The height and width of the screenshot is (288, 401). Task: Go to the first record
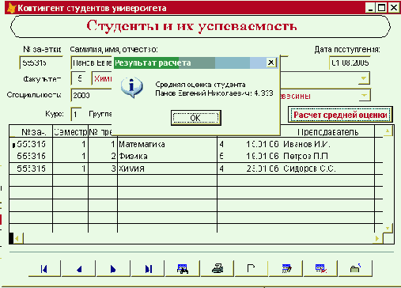[44, 268]
